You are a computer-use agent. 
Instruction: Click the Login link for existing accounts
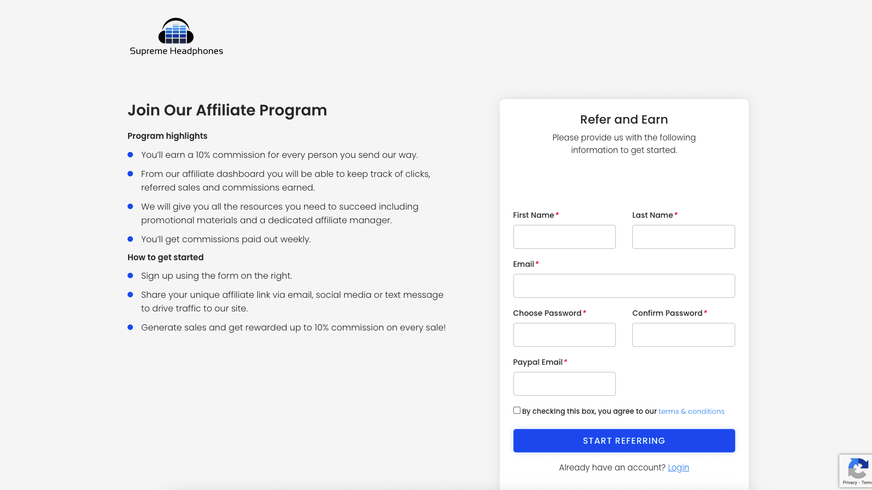point(679,467)
